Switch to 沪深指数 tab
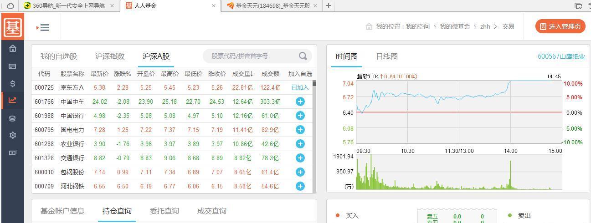Screen dimensions: 591x223 [x=110, y=56]
